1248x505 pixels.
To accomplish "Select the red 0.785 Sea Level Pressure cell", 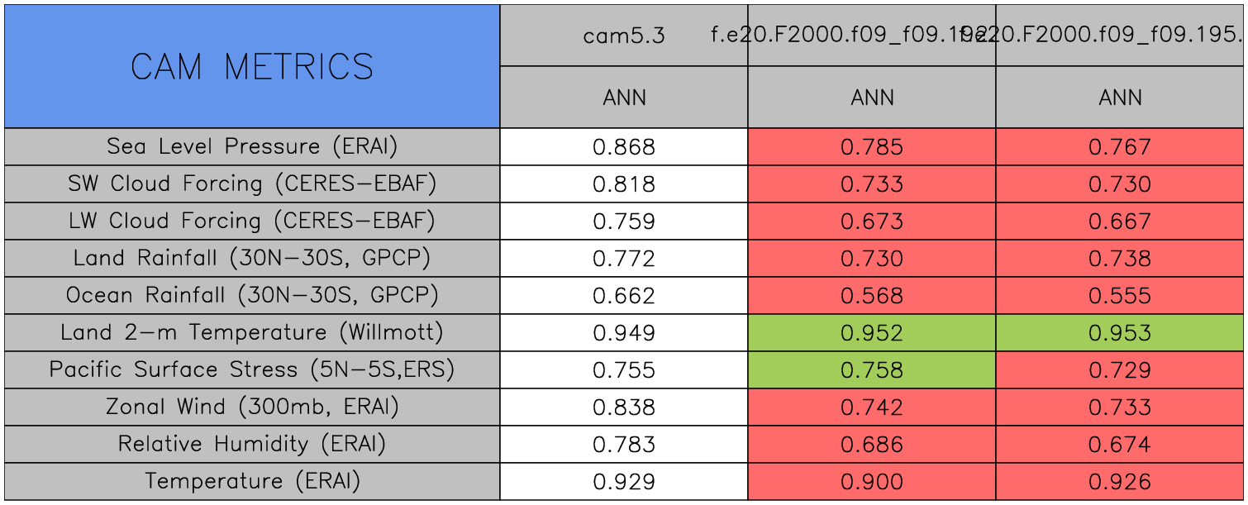I will (872, 147).
